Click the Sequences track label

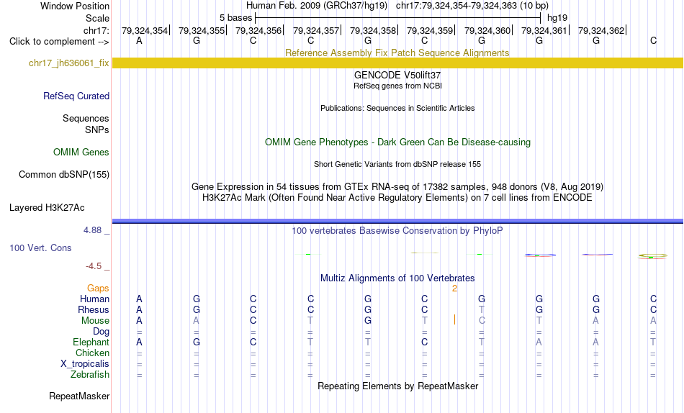[86, 118]
